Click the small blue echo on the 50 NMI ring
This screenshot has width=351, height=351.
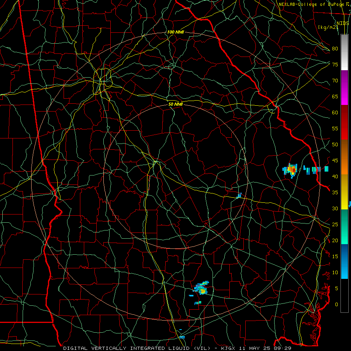[239, 195]
